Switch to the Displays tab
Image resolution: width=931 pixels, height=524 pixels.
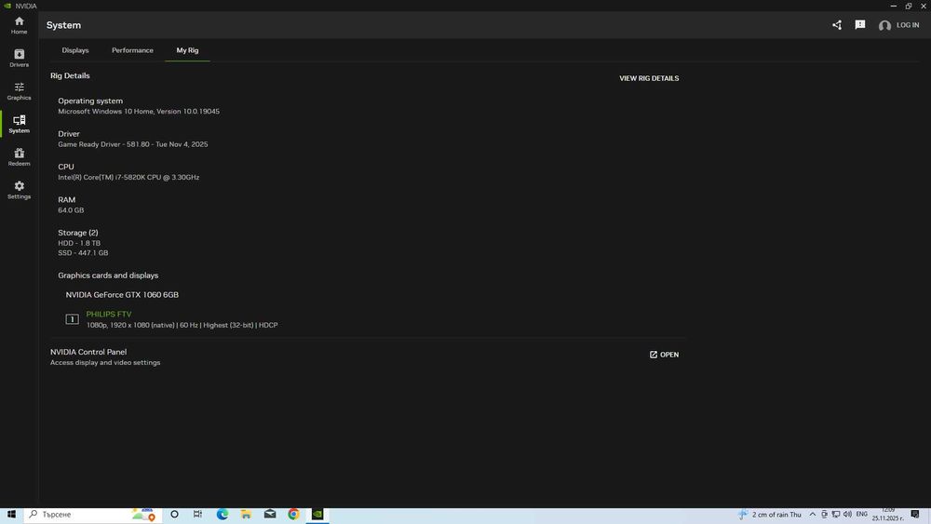(x=75, y=50)
